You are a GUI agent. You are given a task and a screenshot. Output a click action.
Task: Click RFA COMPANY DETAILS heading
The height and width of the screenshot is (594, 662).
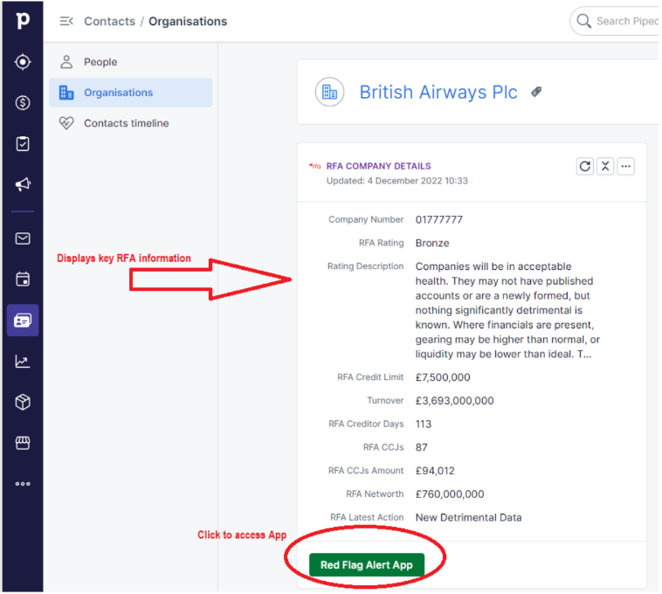[x=379, y=166]
